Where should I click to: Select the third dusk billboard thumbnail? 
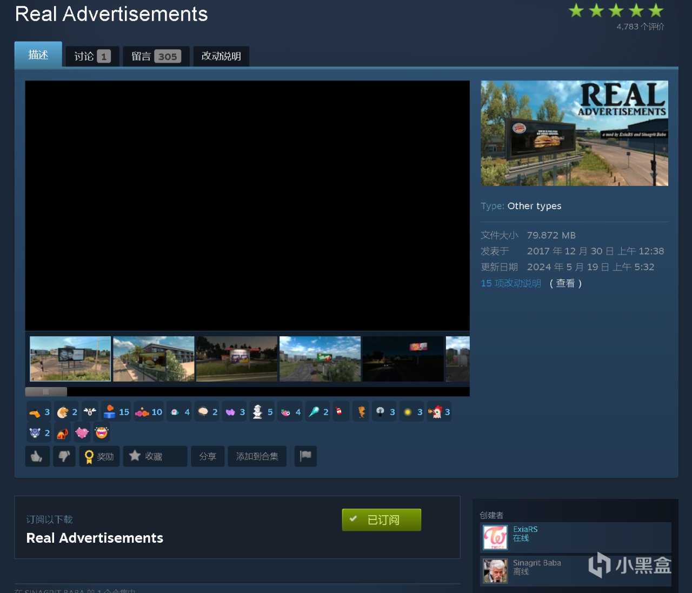tap(237, 359)
